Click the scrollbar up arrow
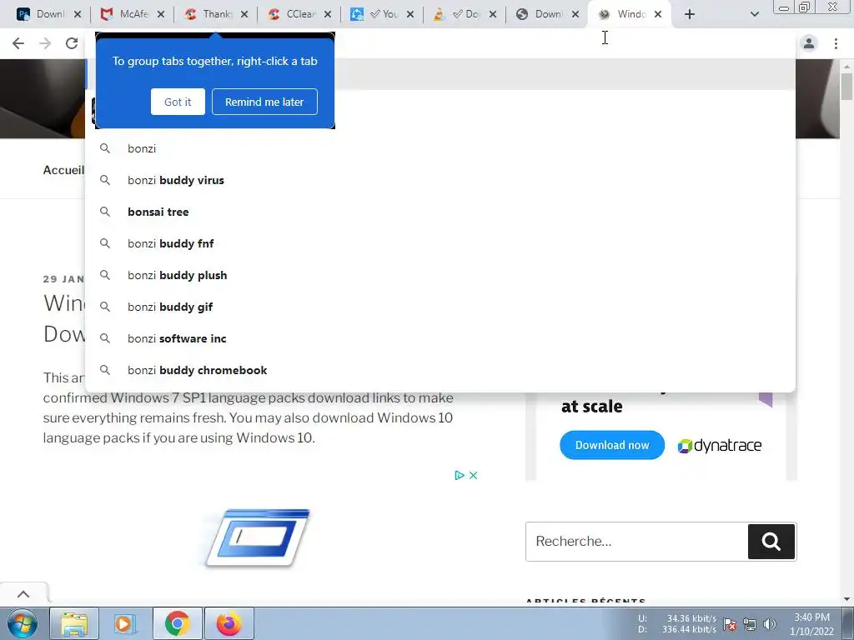The image size is (854, 640). [x=846, y=66]
